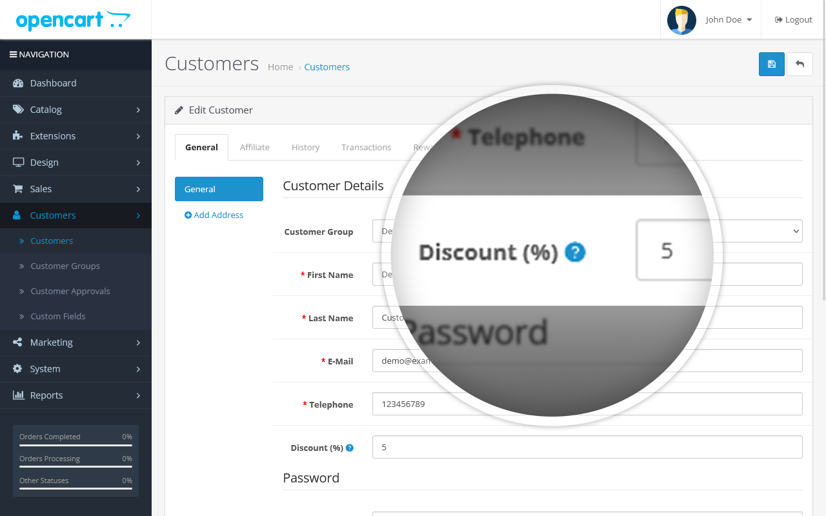Viewport: 826px width, 516px height.
Task: Switch to the Transactions tab
Action: (x=366, y=147)
